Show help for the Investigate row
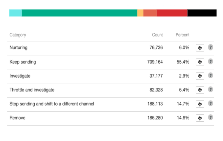Viewport: 223px width, 141px height. tap(211, 76)
